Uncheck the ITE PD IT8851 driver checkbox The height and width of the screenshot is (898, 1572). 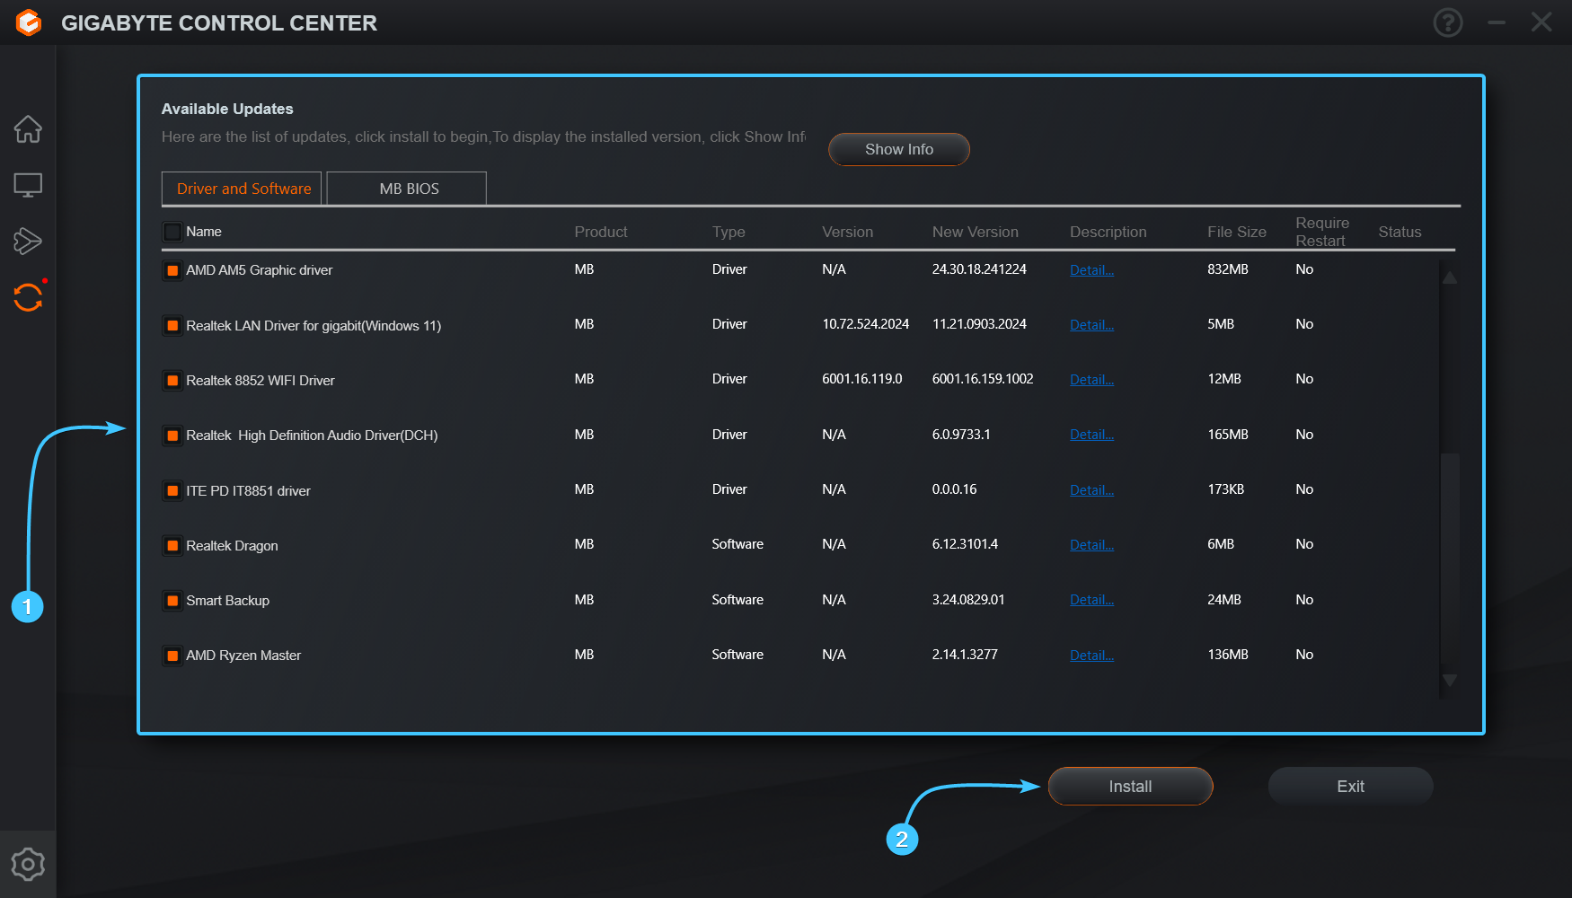pos(172,490)
